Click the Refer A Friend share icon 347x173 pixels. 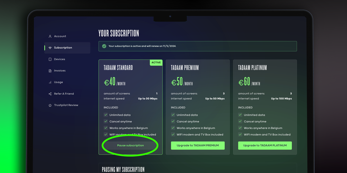pos(50,94)
